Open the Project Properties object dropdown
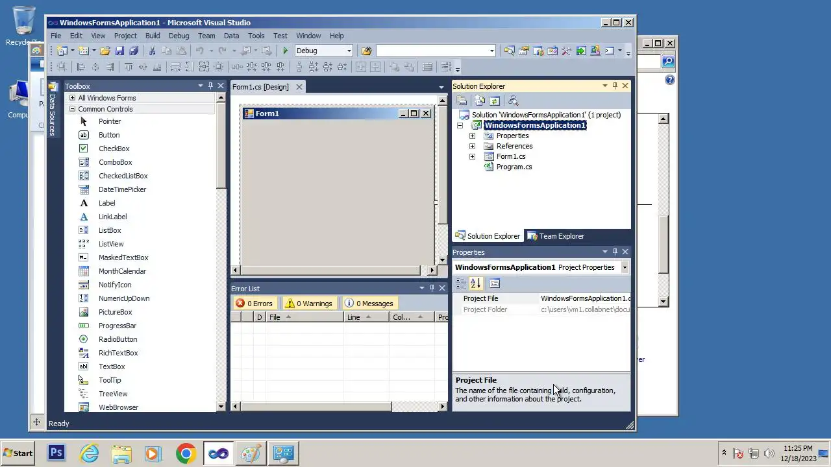This screenshot has width=831, height=467. [x=625, y=267]
